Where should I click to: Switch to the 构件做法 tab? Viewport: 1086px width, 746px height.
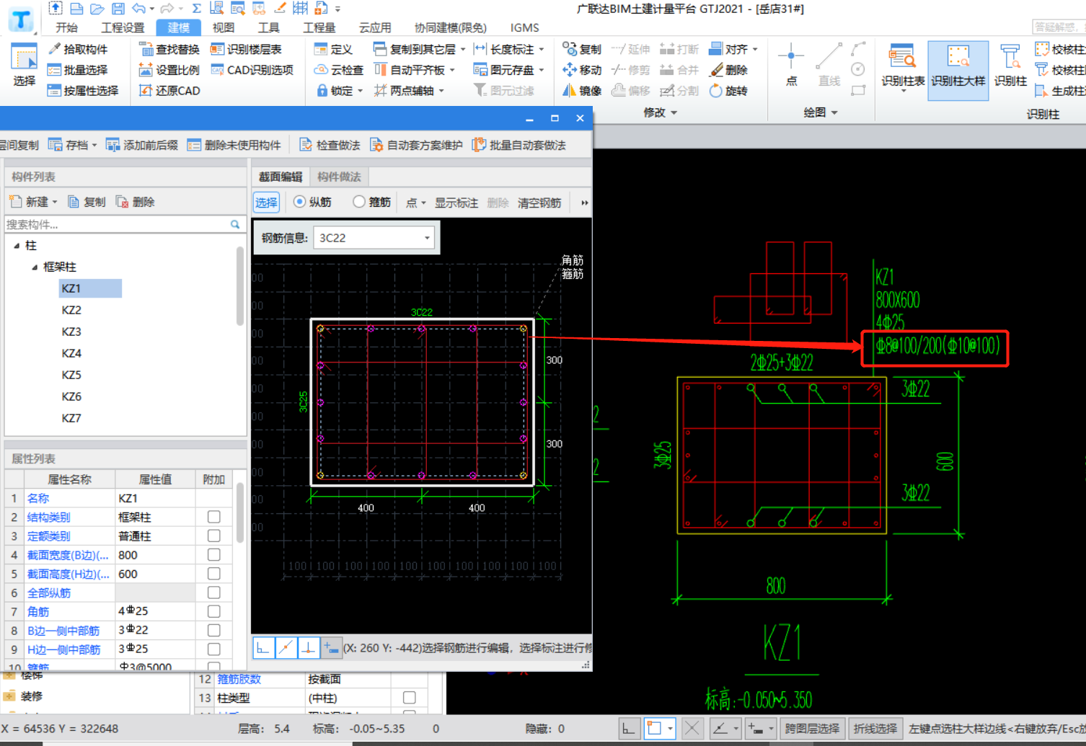click(x=339, y=177)
